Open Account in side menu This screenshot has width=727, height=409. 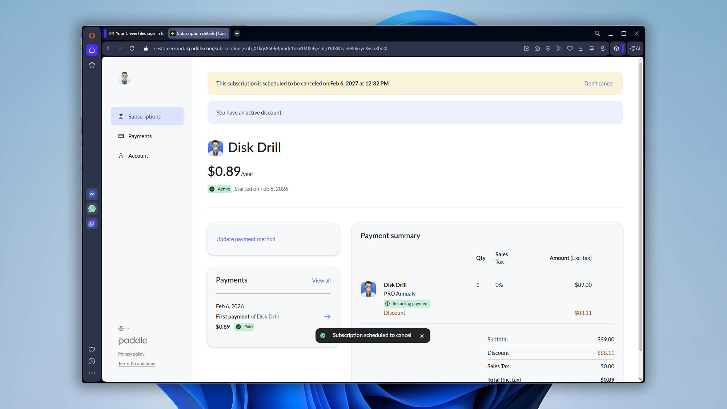[x=138, y=156]
